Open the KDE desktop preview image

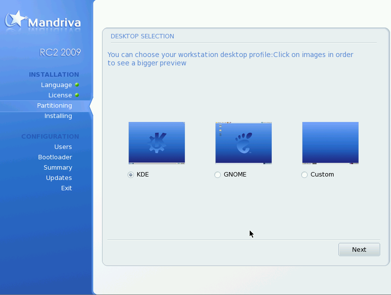[x=156, y=143]
